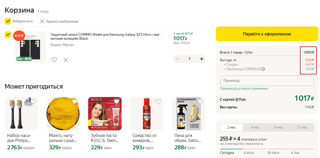Toggle the 'Выбрать все' checkbox
320x158 pixels.
point(8,21)
